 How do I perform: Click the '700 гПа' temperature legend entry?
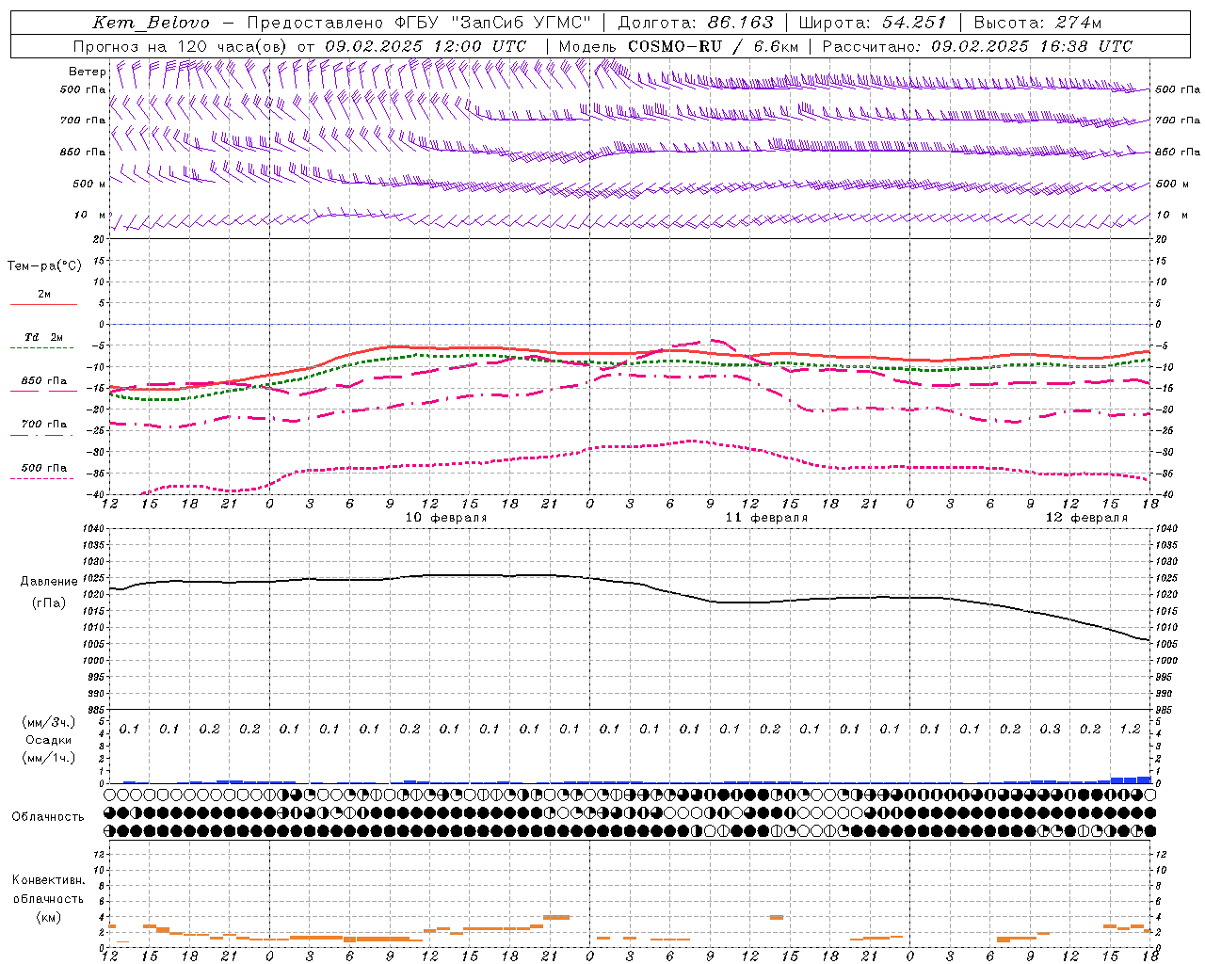(x=44, y=425)
